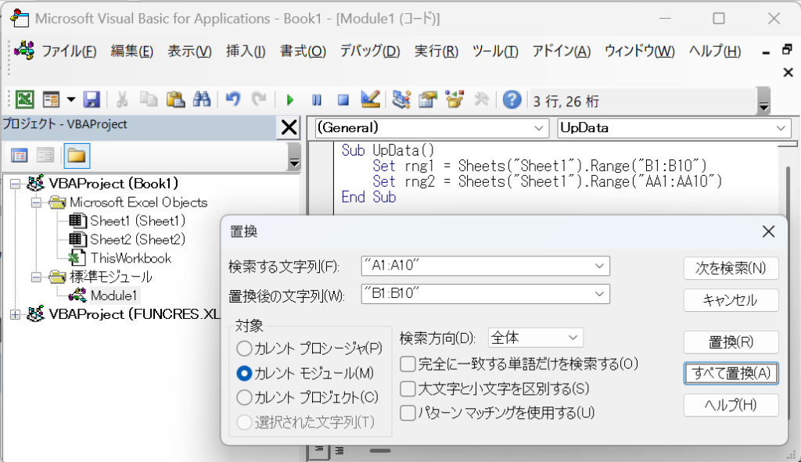Open the Project Explorer icon
Screen dimensions: 801x462
pos(401,99)
